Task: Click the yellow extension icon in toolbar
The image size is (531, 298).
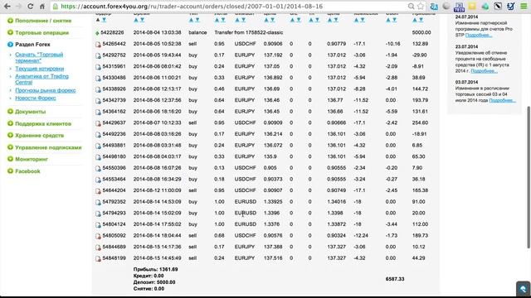Action: point(472,6)
